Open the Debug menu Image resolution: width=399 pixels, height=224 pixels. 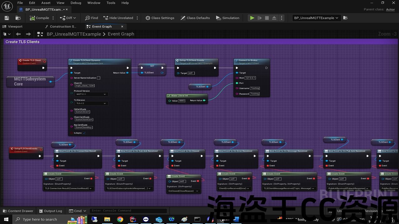click(x=76, y=3)
